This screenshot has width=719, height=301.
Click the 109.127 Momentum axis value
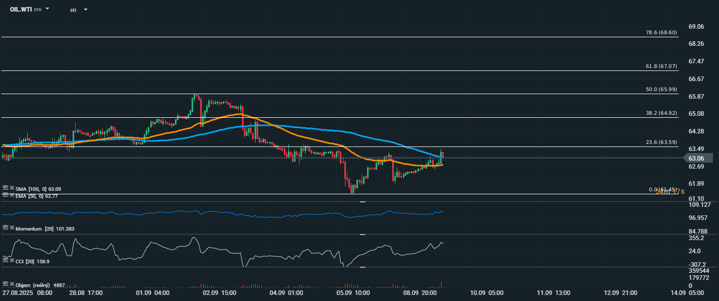699,205
